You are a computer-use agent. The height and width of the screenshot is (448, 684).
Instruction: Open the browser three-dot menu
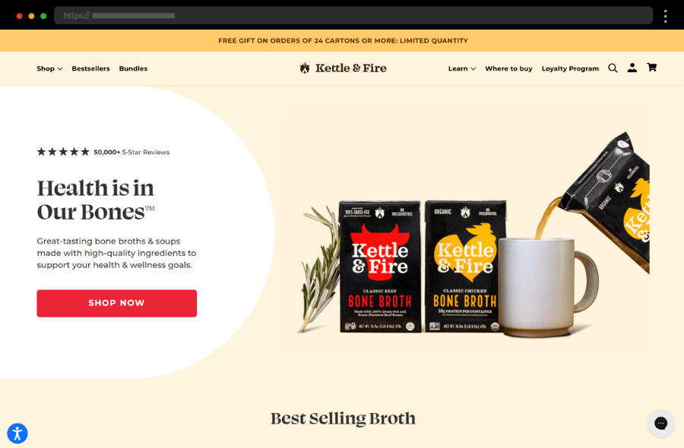(x=665, y=16)
